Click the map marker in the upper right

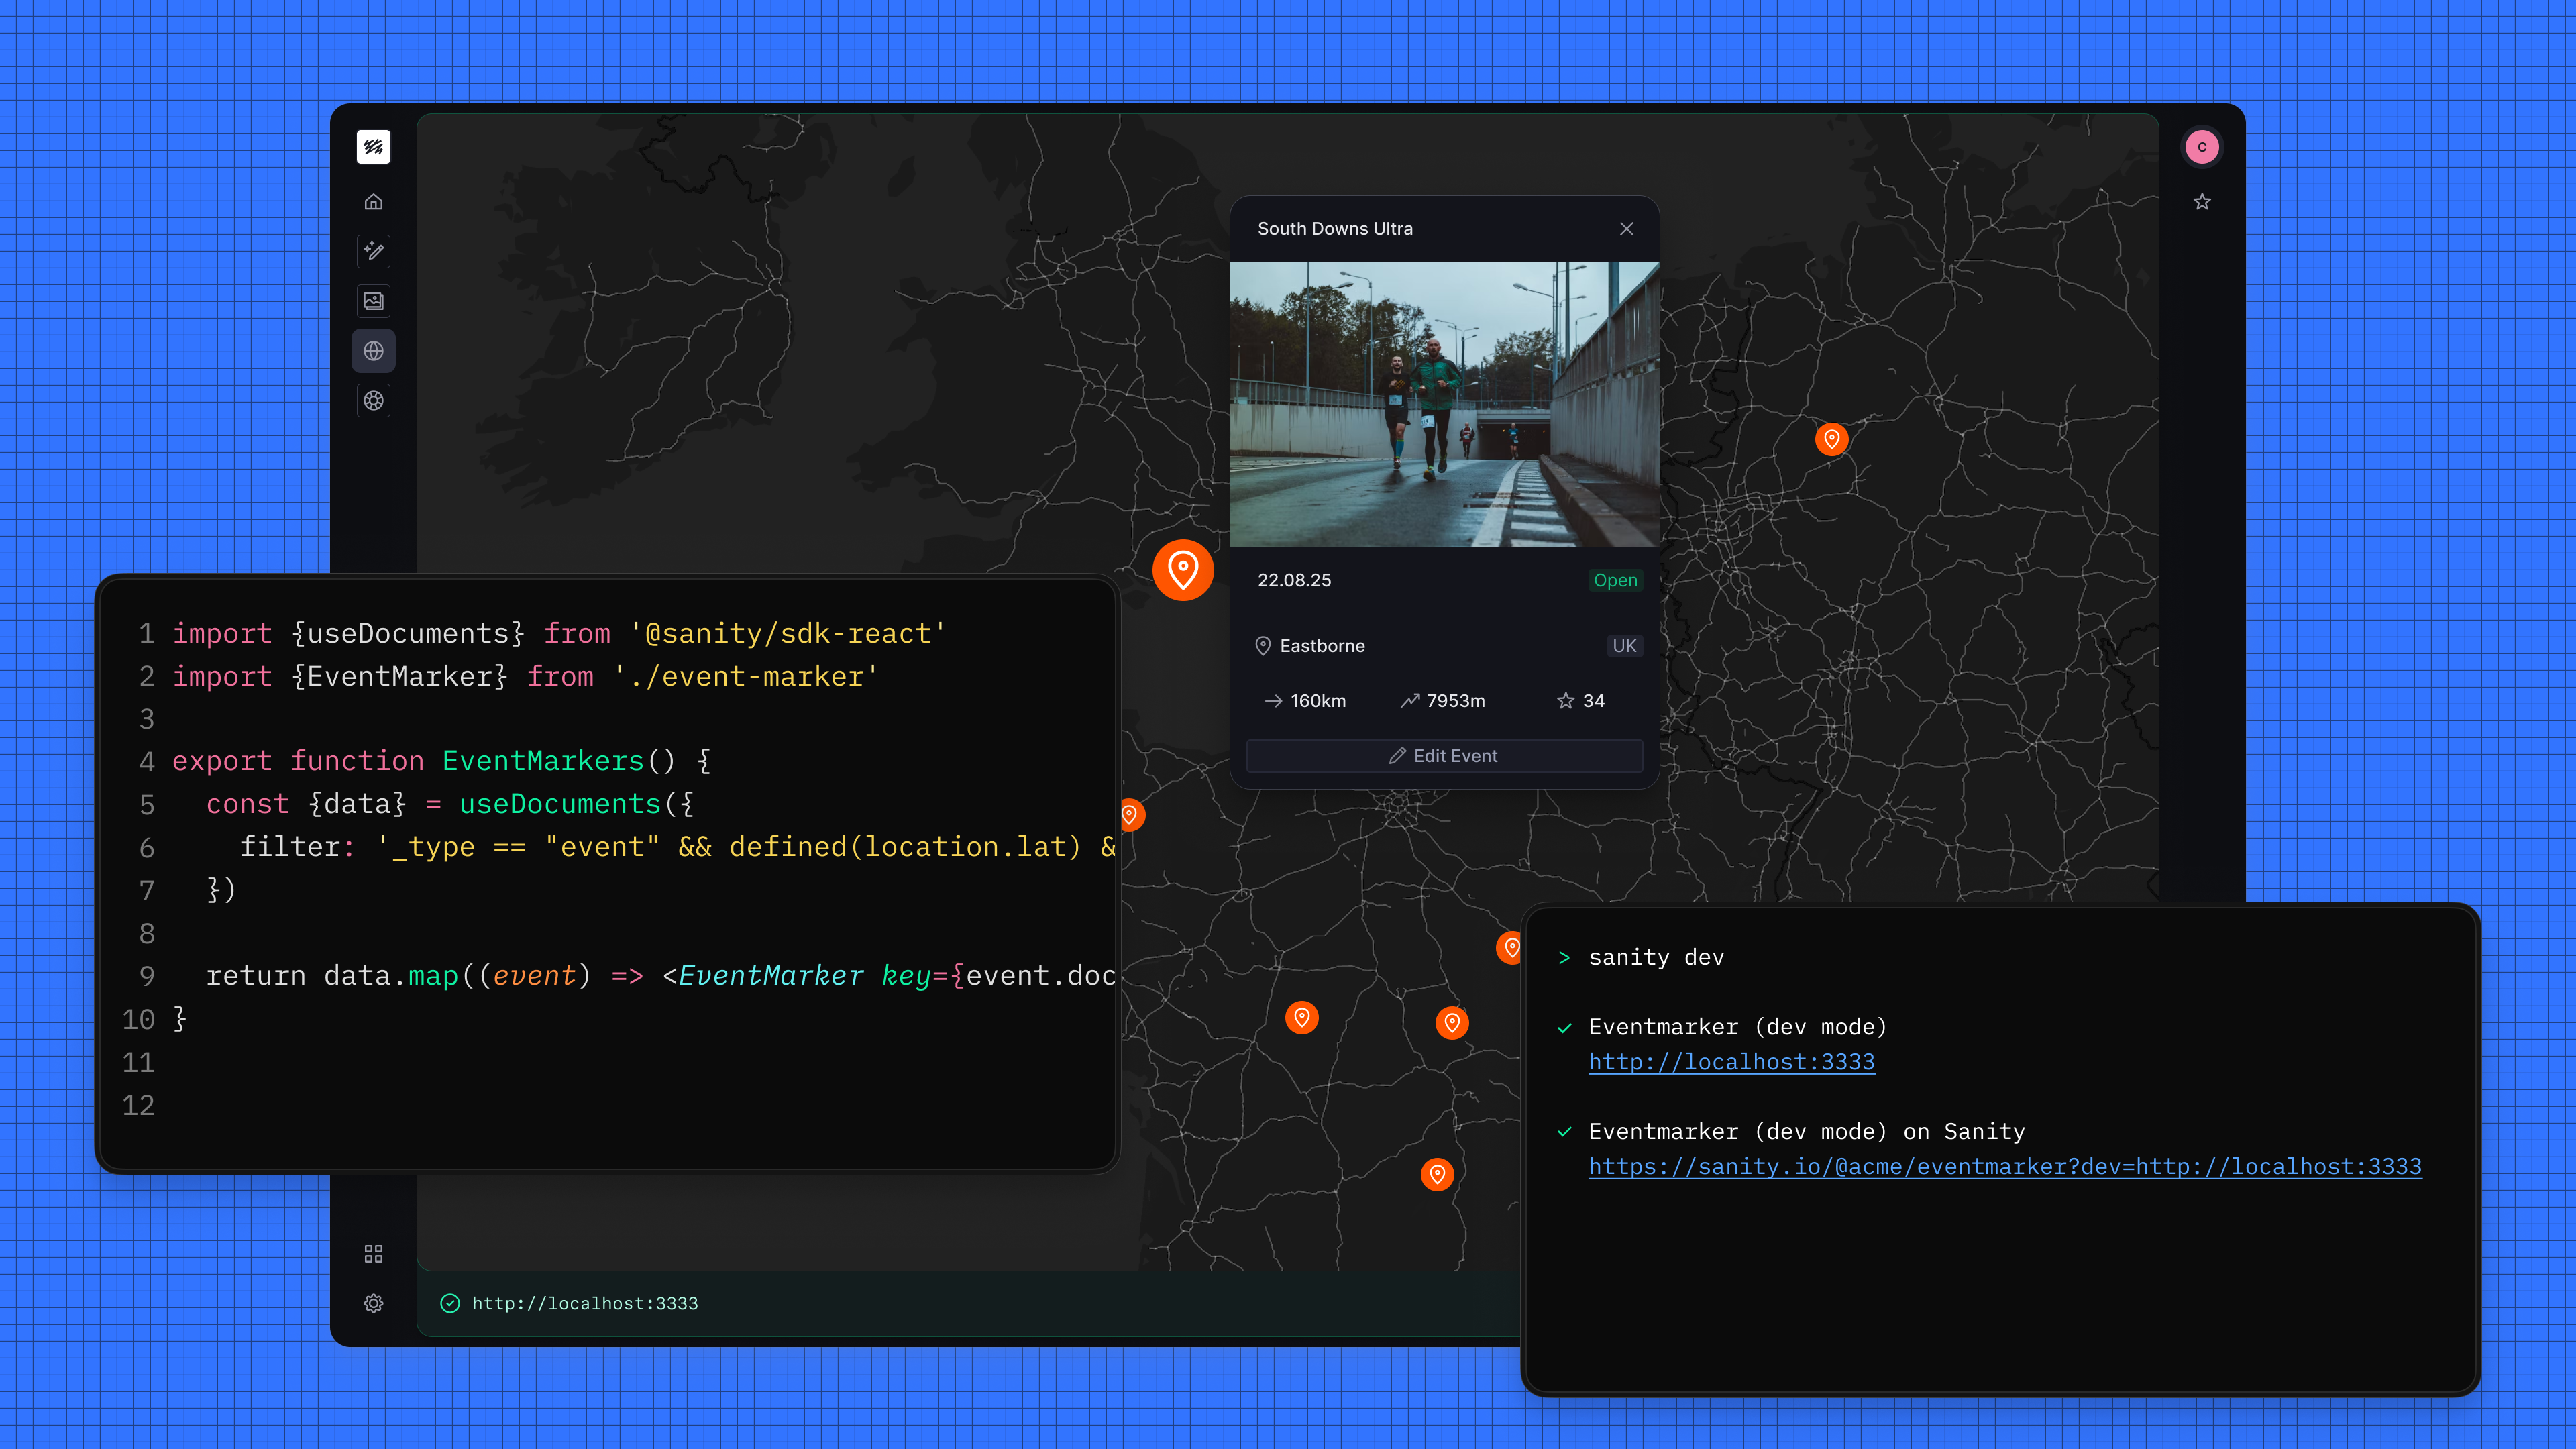(1832, 438)
